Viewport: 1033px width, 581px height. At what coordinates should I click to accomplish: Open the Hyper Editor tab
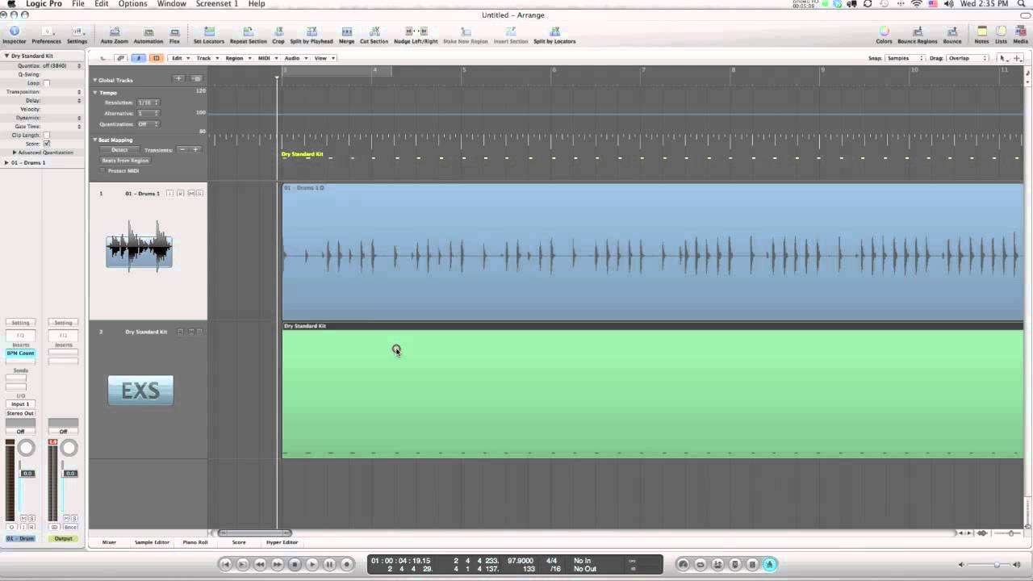[282, 542]
